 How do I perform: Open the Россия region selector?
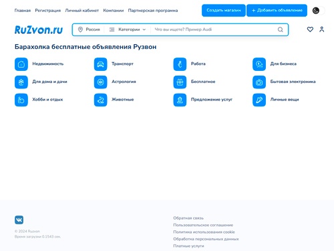pyautogui.click(x=89, y=29)
